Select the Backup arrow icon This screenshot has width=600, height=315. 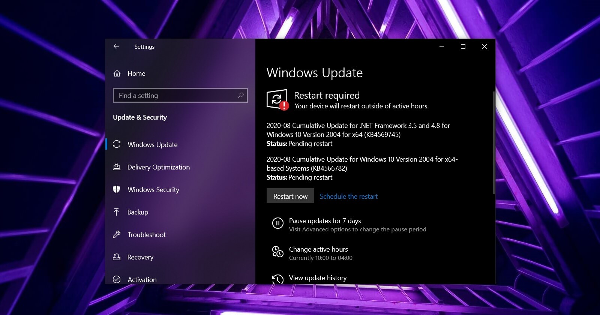pos(117,212)
